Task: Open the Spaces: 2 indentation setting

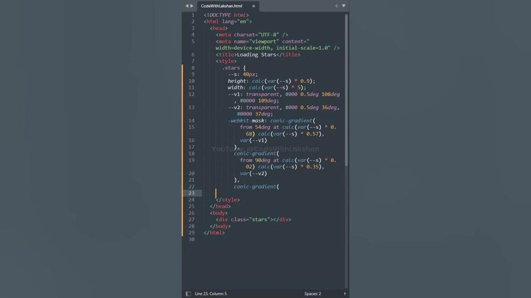Action: tap(312, 293)
